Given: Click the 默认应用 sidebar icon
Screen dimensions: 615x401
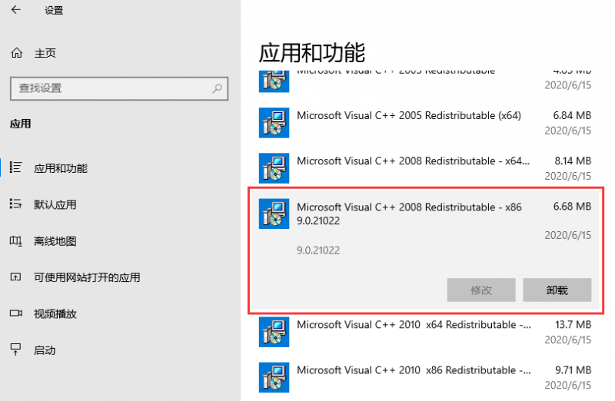Looking at the screenshot, I should tap(15, 204).
